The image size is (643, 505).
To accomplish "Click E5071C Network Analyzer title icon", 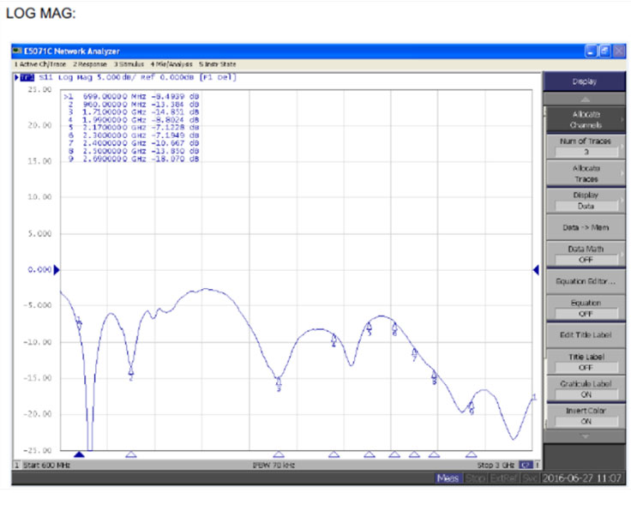I will point(16,51).
